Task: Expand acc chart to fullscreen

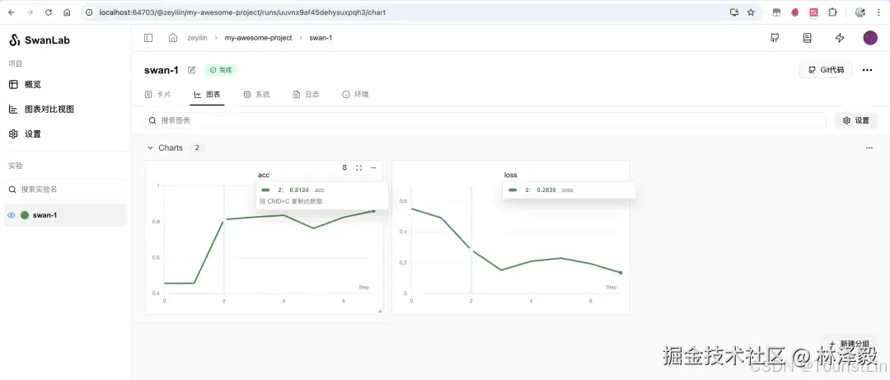Action: click(x=358, y=167)
